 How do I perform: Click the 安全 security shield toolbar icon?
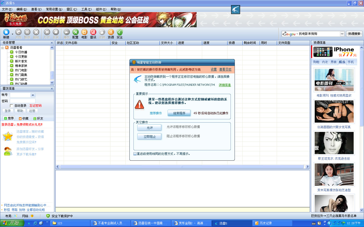click(120, 32)
